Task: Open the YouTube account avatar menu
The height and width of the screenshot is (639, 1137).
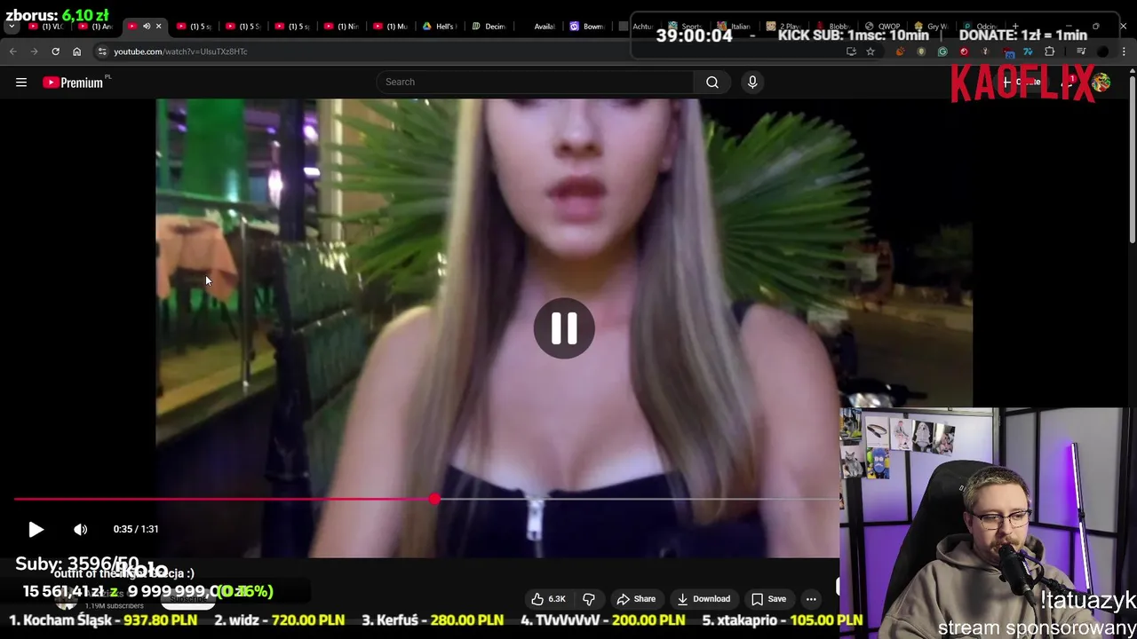Action: point(1101,83)
